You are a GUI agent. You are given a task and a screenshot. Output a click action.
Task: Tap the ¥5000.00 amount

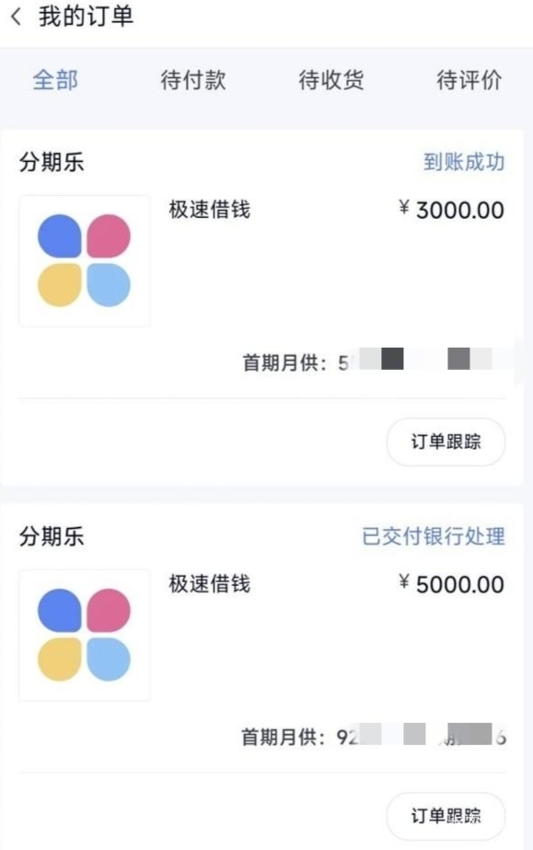point(451,584)
